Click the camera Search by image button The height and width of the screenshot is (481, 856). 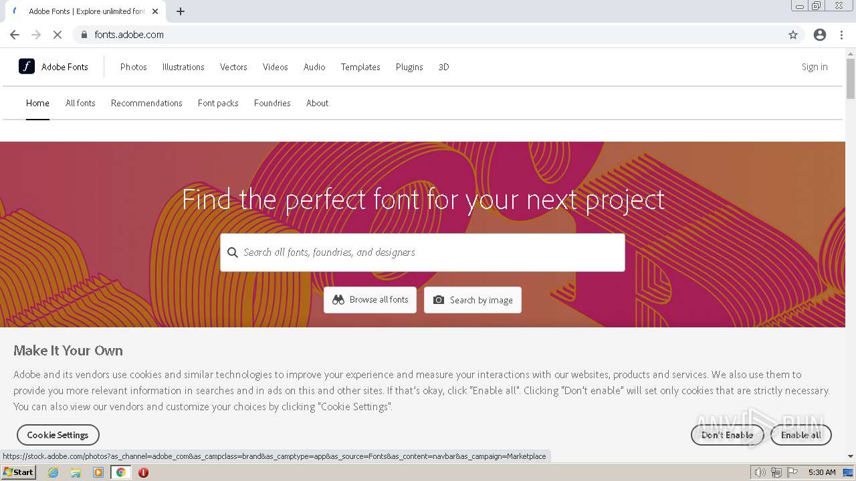(473, 300)
